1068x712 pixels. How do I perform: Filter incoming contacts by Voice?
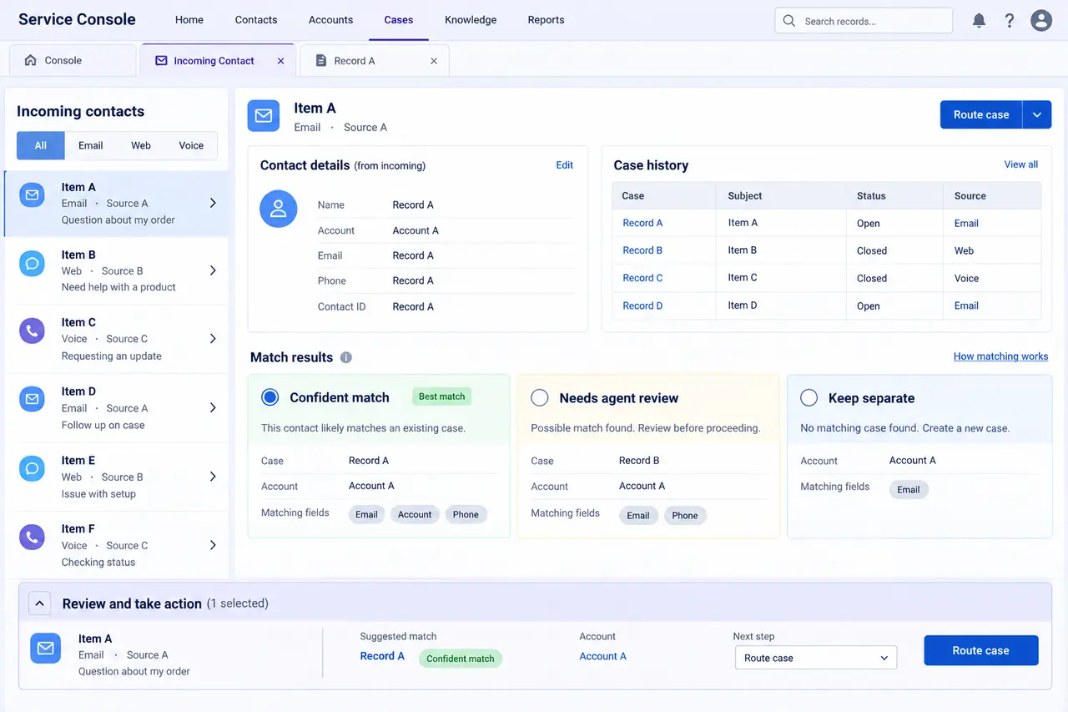coord(191,145)
